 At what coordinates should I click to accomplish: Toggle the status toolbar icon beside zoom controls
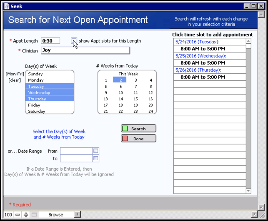tap(34, 215)
